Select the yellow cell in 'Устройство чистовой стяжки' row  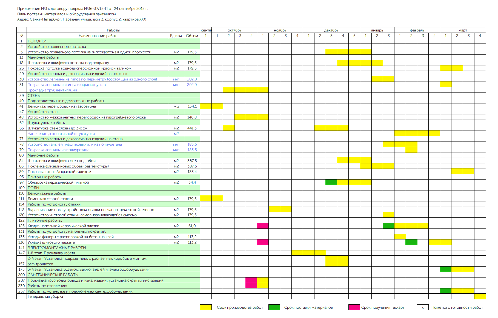[x=388, y=215]
